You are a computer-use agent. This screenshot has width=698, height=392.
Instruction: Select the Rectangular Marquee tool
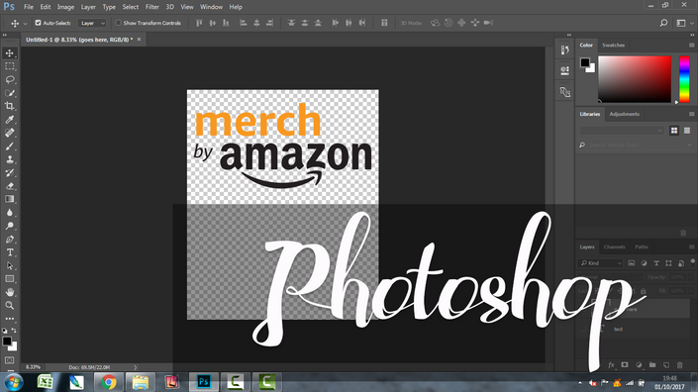click(9, 66)
